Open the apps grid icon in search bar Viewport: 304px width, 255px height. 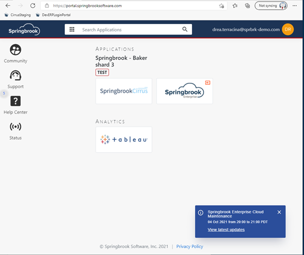click(x=72, y=29)
